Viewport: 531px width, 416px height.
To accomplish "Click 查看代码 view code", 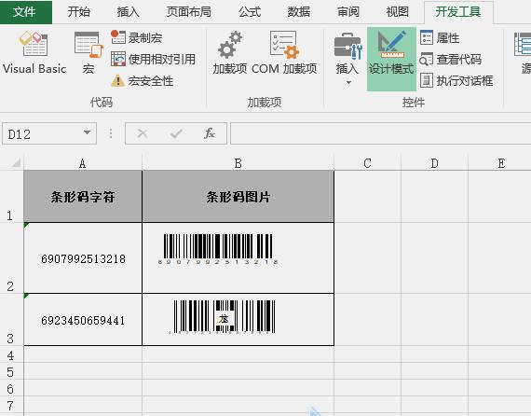I will tap(451, 60).
